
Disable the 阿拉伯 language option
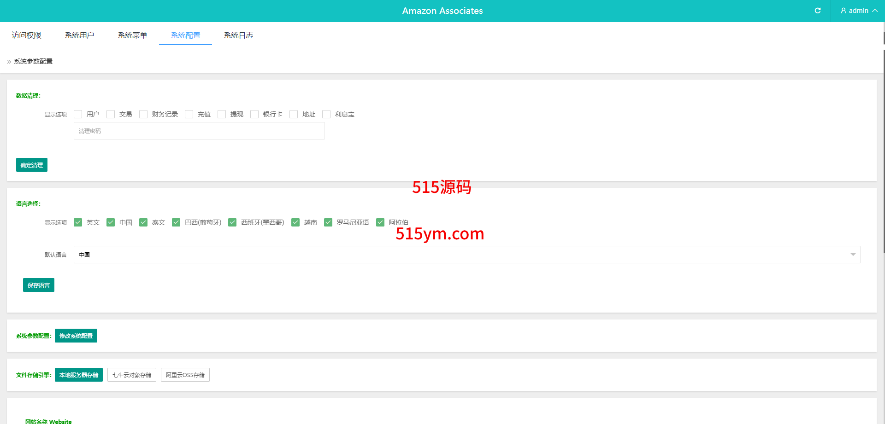coord(380,222)
